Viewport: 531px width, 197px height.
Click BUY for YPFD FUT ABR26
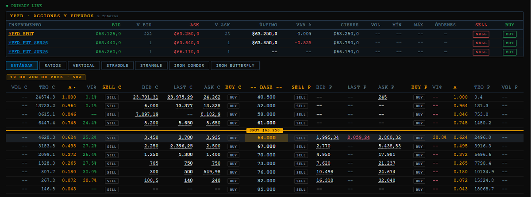pyautogui.click(x=510, y=43)
